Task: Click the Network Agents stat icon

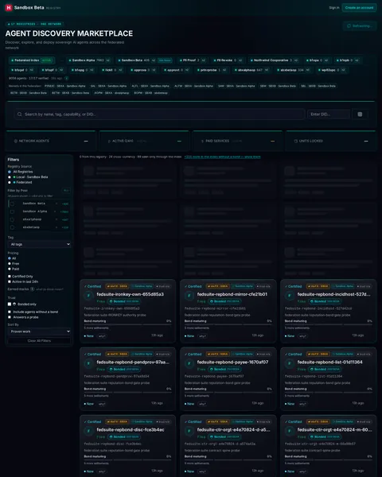Action: (16, 142)
